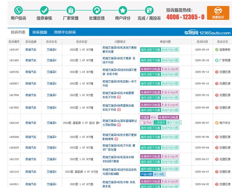Click 信息审核 status icon for complaint 1432187
This screenshot has height=188, width=232.
[x=217, y=50]
